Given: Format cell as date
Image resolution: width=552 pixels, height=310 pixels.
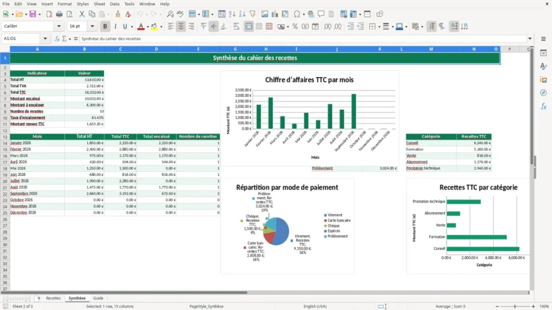Looking at the screenshot, I should pyautogui.click(x=315, y=26).
